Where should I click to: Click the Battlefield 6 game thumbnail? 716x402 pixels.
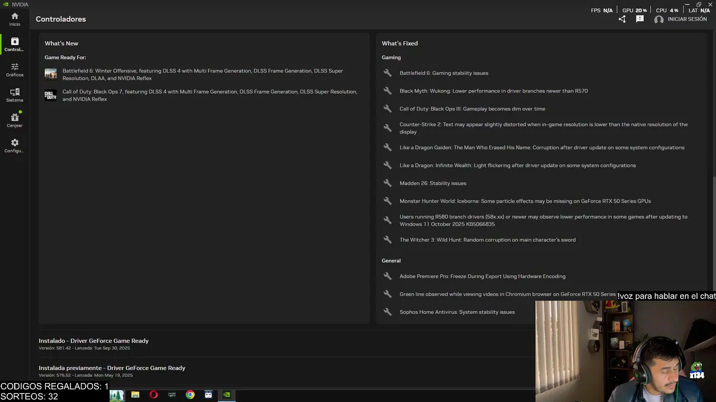click(51, 74)
